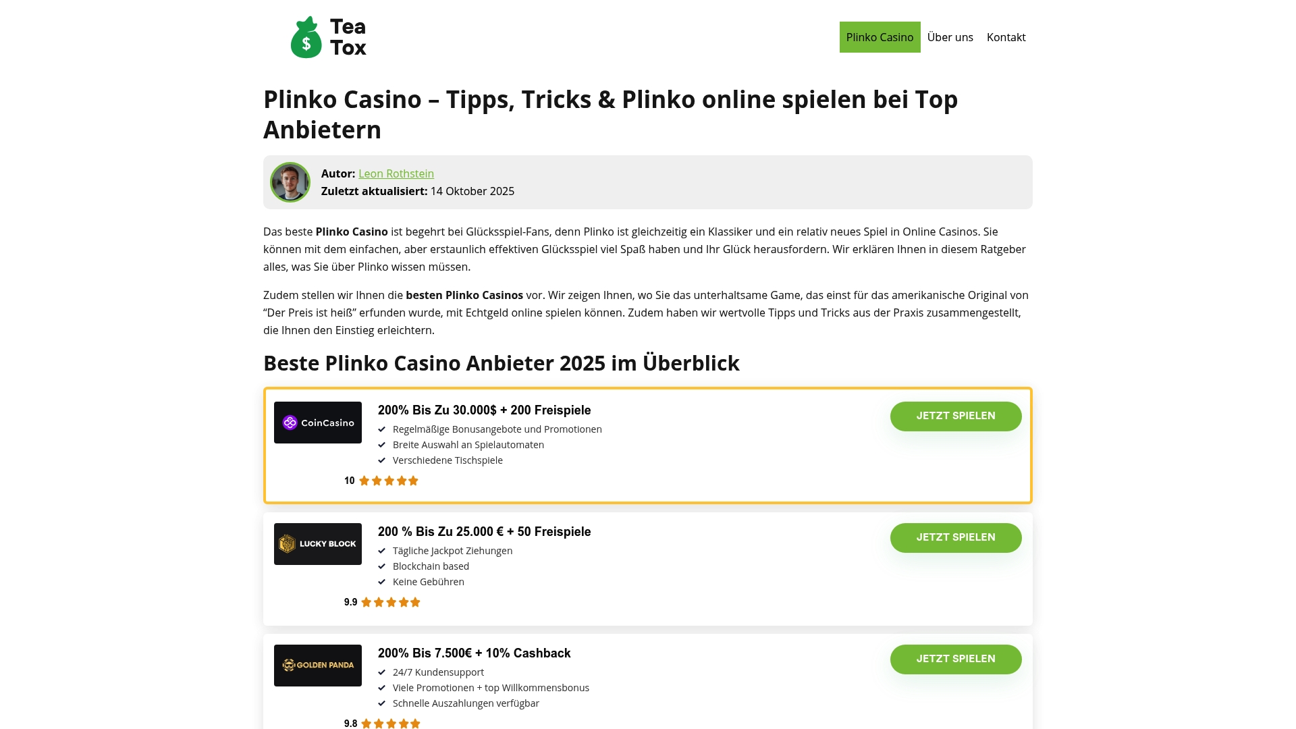Click the Lucky Block casino logo

[317, 543]
